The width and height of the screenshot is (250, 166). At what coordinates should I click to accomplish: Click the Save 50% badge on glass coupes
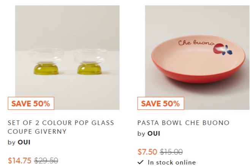pos(31,103)
